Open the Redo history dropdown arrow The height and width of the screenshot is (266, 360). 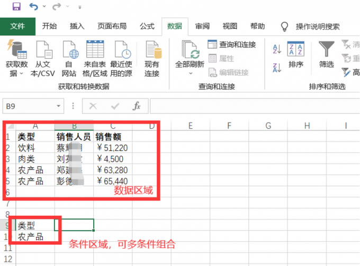[68, 6]
